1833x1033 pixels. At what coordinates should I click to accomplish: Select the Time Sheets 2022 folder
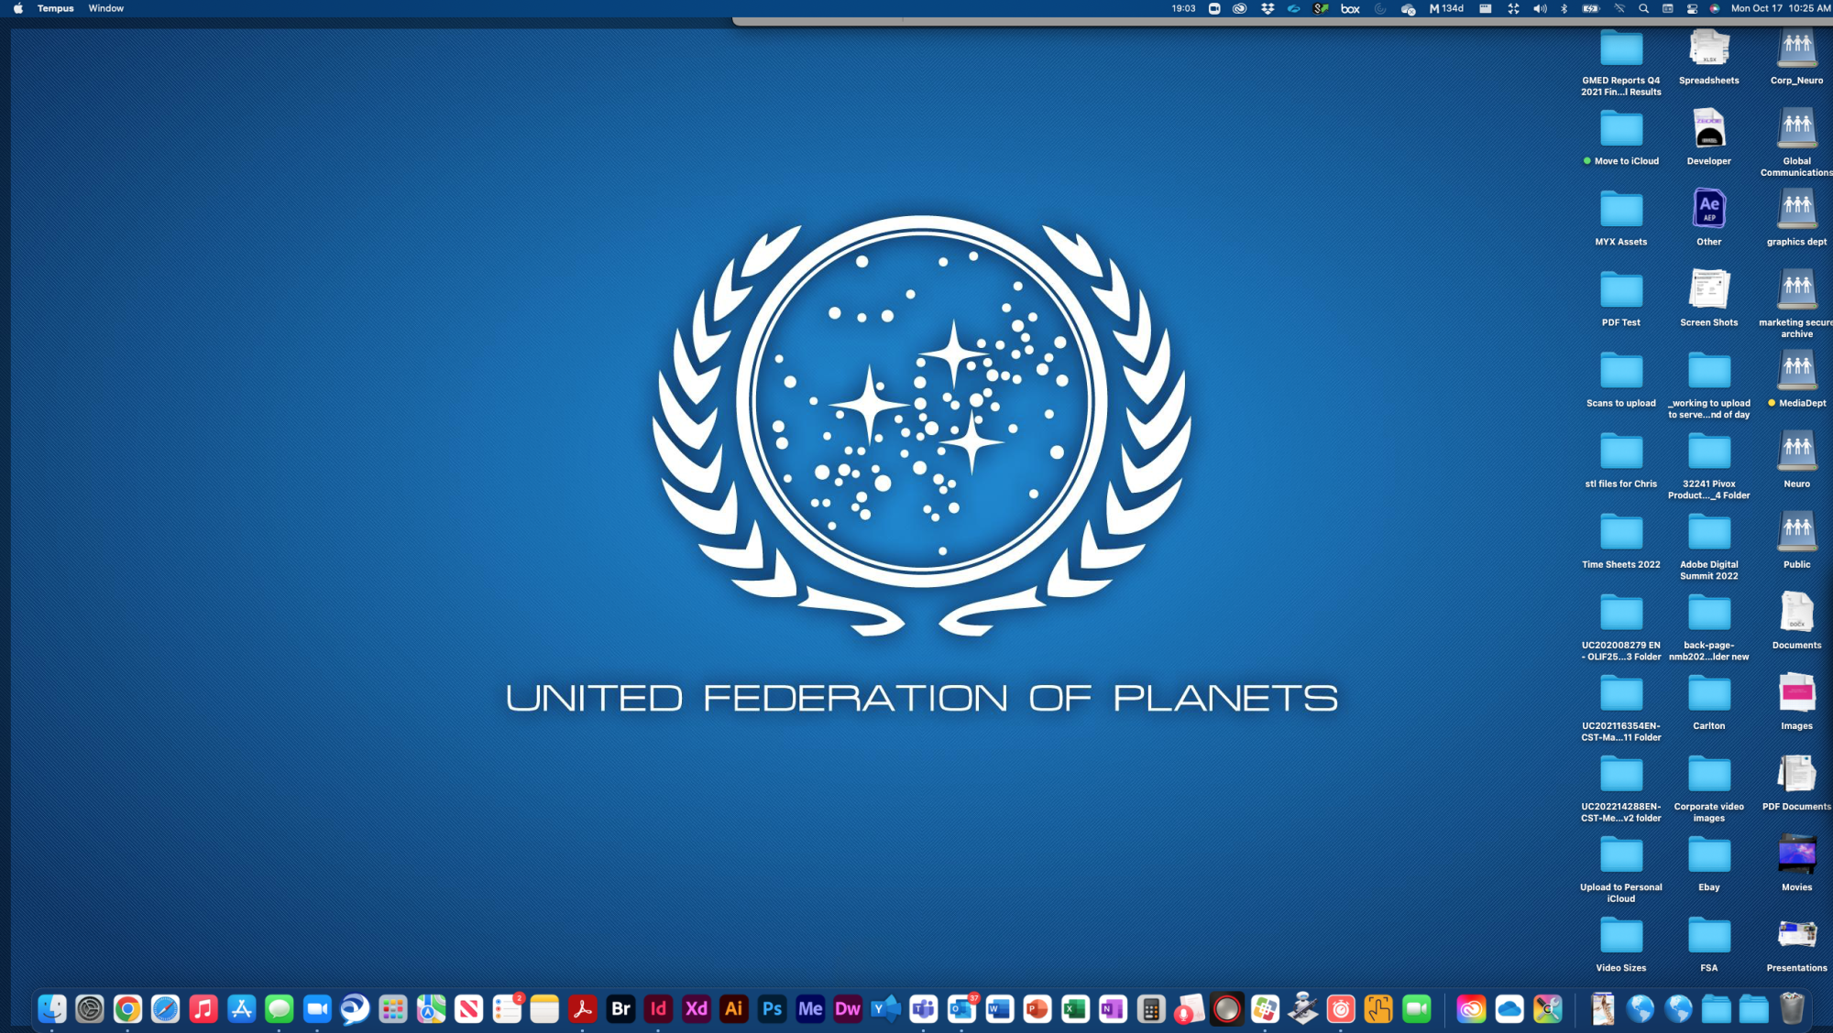coord(1621,540)
